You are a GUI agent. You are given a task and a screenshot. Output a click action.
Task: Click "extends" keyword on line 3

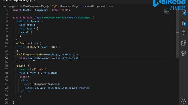pos(72,17)
